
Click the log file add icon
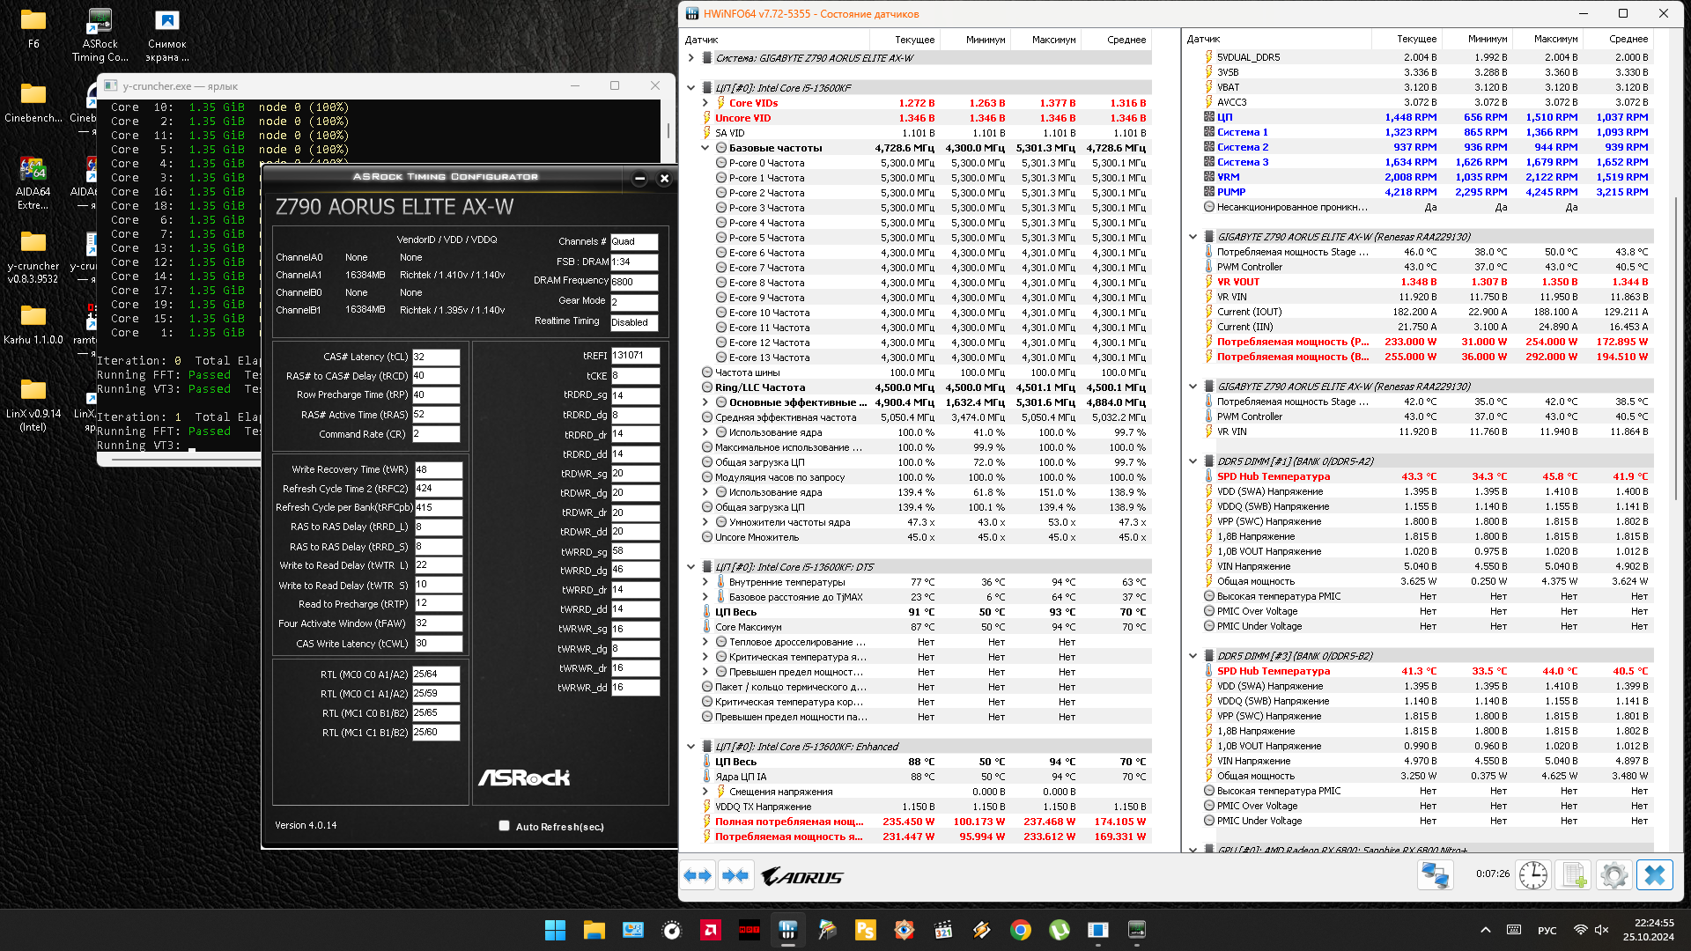point(1574,875)
